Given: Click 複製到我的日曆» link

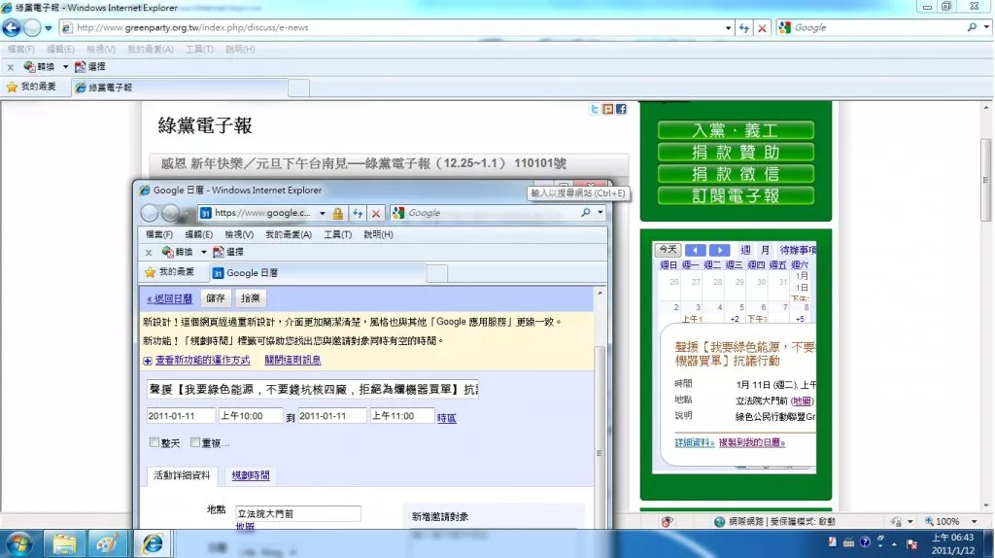Looking at the screenshot, I should [752, 442].
